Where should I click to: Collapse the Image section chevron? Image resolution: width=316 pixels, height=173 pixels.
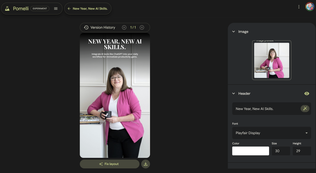point(234,32)
